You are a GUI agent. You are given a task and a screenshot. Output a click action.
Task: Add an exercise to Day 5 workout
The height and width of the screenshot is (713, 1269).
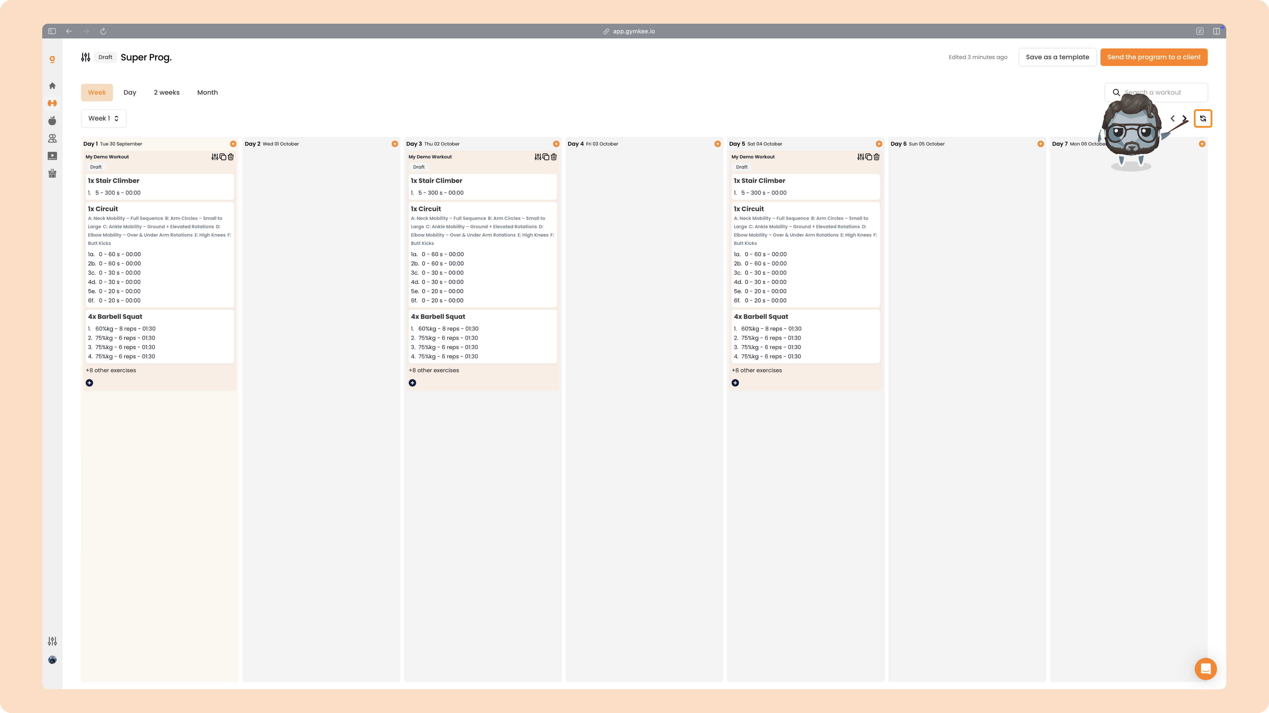(x=735, y=383)
